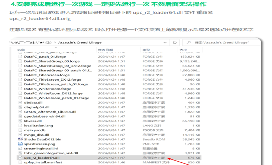Click icon beside GFSDK_Aftermath_Lib.x64.dll
This screenshot has width=272, height=165.
click(x=20, y=112)
